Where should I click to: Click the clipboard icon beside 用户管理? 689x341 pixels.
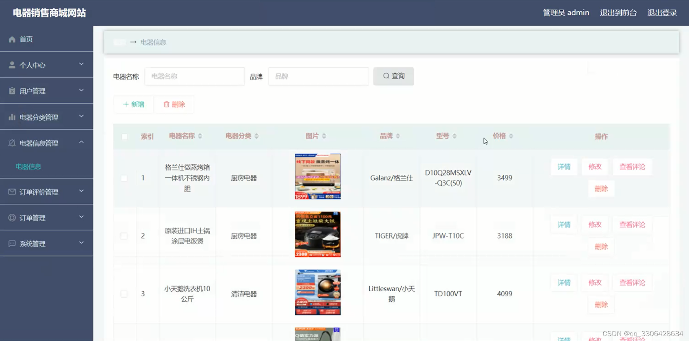12,91
